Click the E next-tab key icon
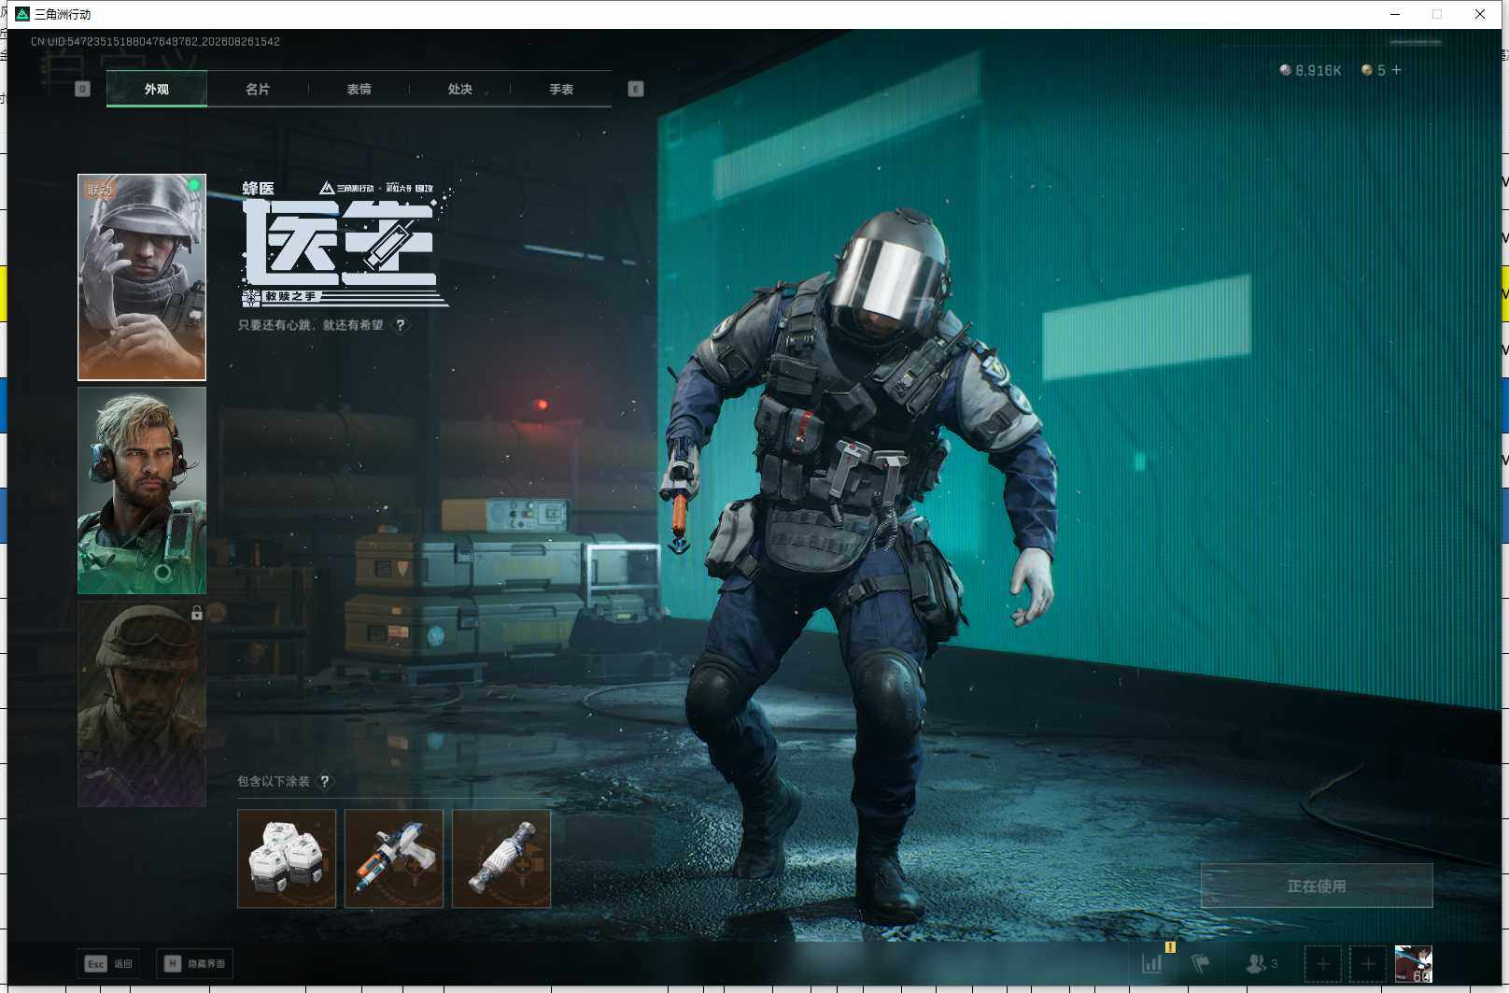Image resolution: width=1509 pixels, height=993 pixels. point(636,89)
